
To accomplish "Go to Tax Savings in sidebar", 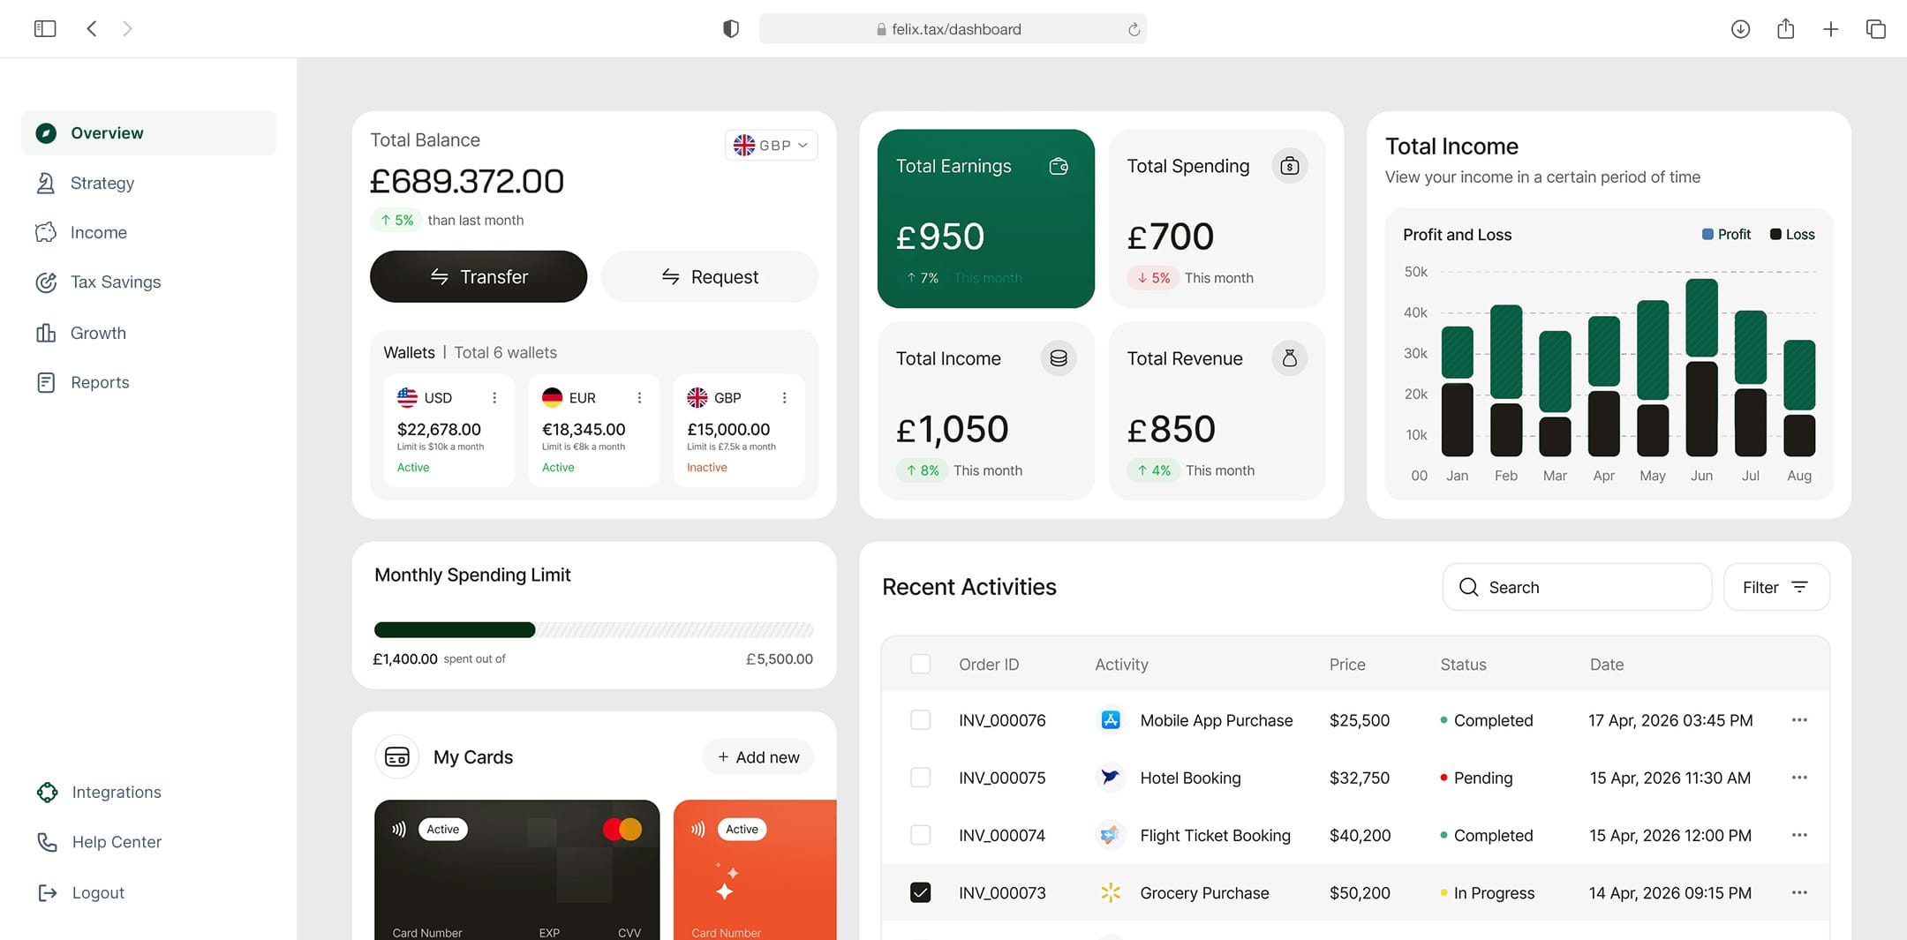I will [116, 282].
